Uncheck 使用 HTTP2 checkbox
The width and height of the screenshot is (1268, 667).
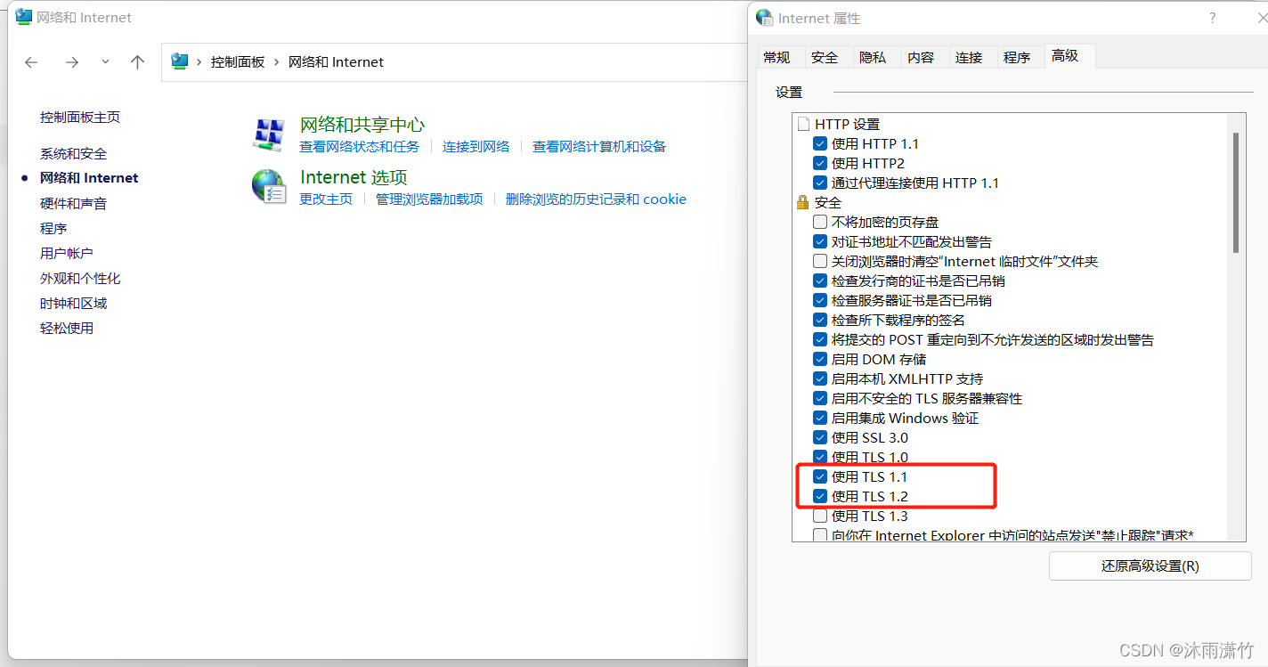(820, 163)
